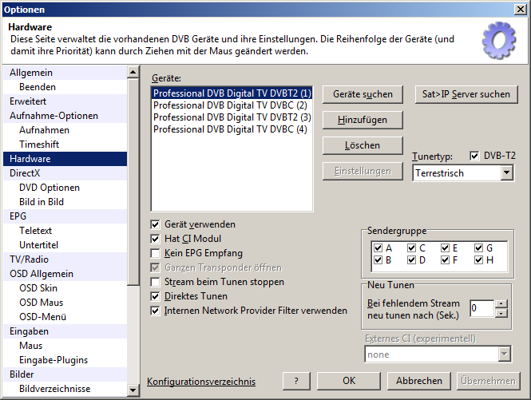Click the Neu Tunen seconds input field
531x400 pixels.
[x=481, y=308]
